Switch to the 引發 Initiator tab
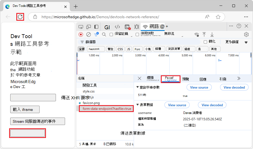 (223, 79)
